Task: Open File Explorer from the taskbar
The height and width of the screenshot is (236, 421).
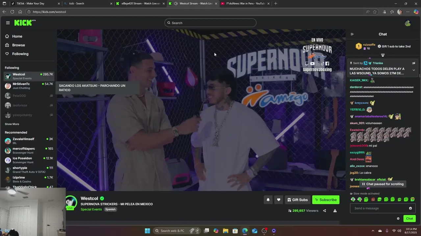Action: pos(226,231)
